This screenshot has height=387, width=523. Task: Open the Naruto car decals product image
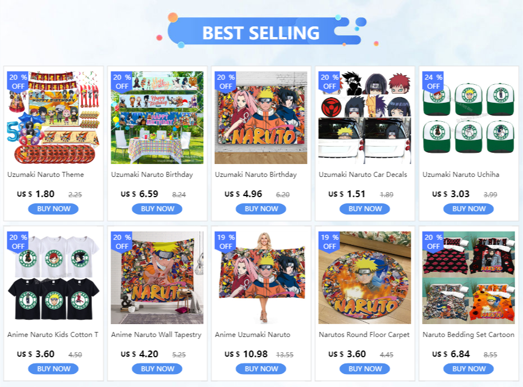point(365,117)
